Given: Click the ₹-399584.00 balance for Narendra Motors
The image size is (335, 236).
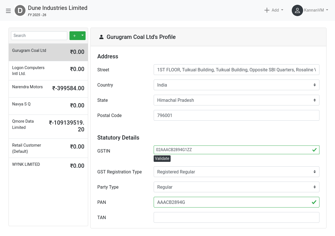Looking at the screenshot, I should pyautogui.click(x=68, y=88).
